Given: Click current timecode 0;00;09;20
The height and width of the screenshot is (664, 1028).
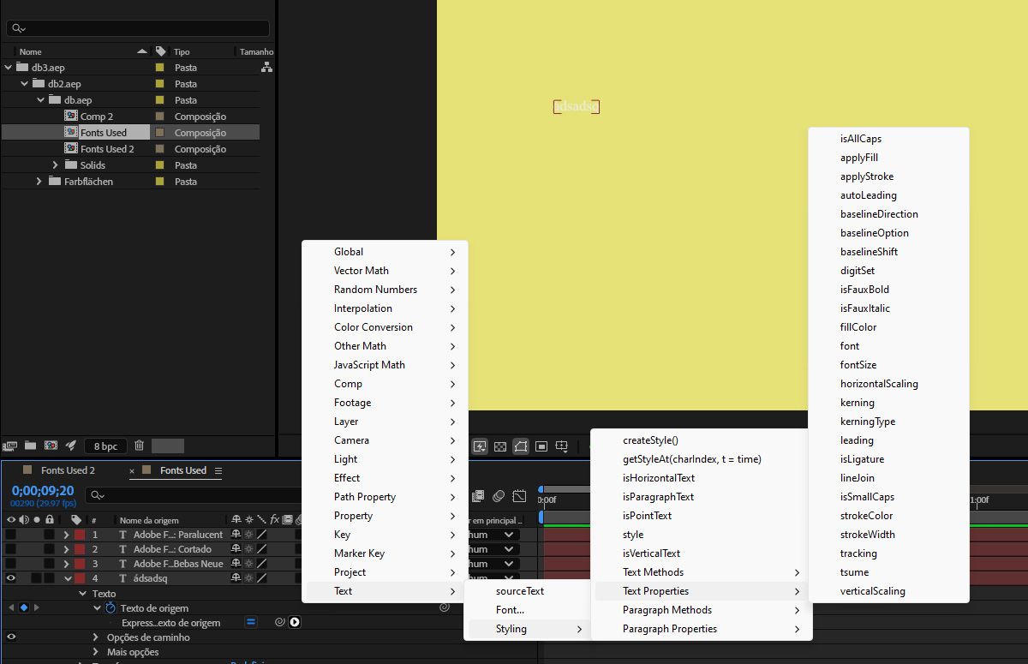Looking at the screenshot, I should pos(42,491).
